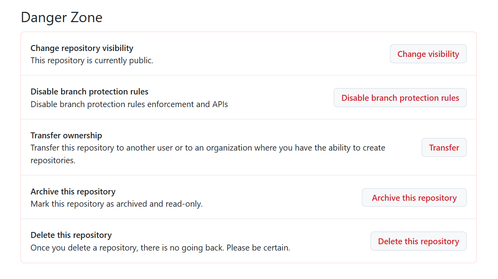498x279 pixels.
Task: Click the Danger Zone heading
Action: point(61,17)
